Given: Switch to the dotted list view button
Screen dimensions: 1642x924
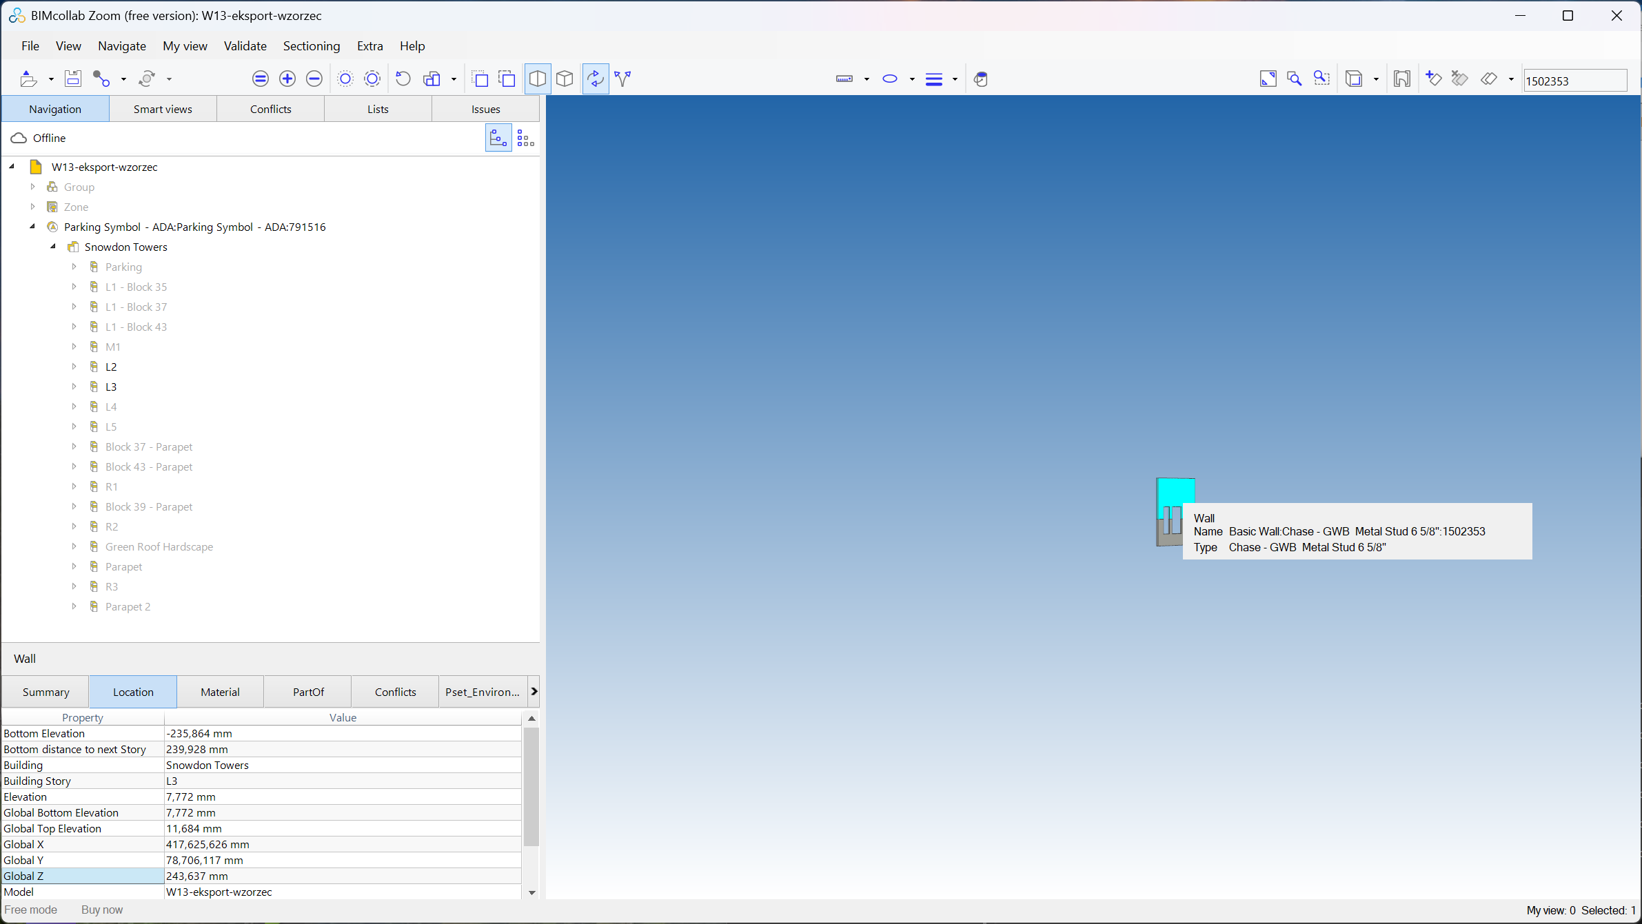Looking at the screenshot, I should pyautogui.click(x=526, y=138).
